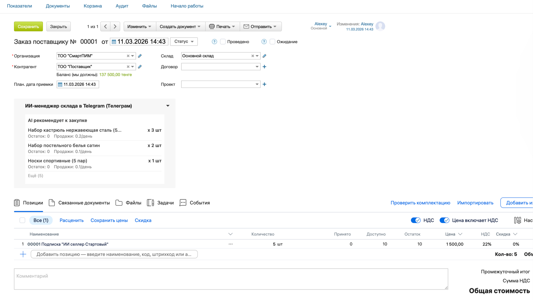Add new contract with Договор plus icon
The height and width of the screenshot is (300, 533).
coord(264,67)
